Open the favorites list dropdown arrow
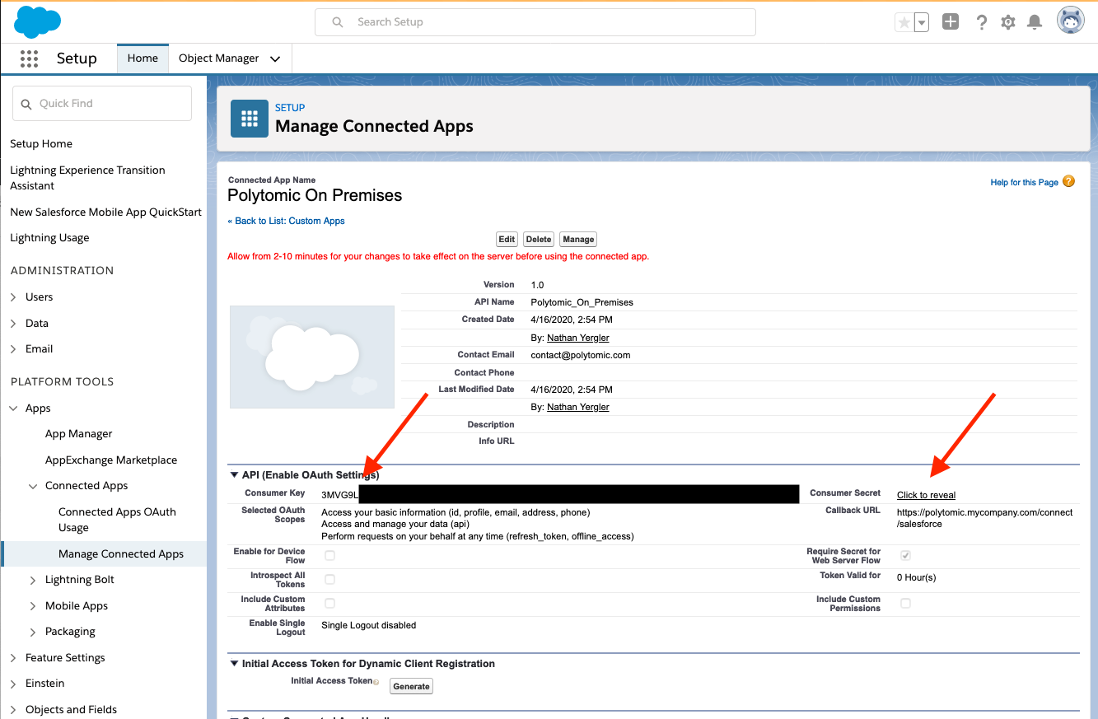 [922, 23]
